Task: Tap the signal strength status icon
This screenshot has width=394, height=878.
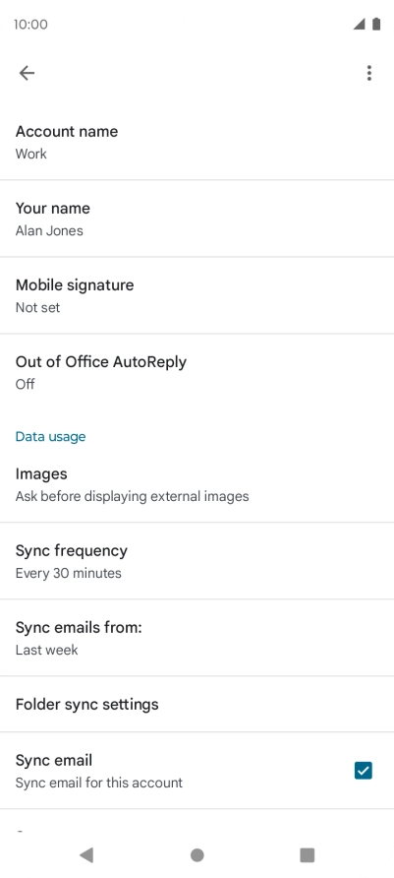Action: [359, 24]
